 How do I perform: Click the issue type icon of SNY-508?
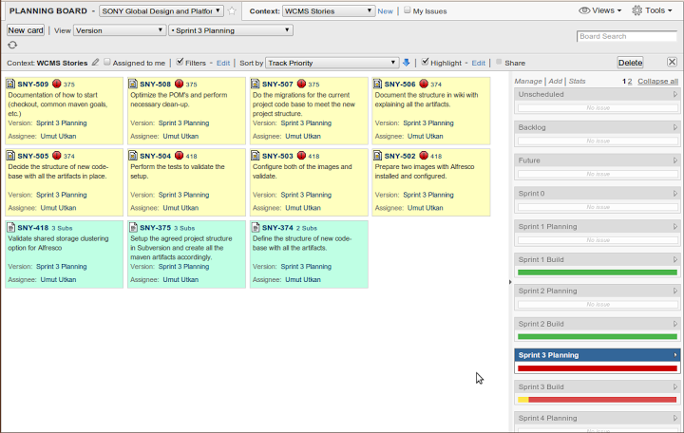point(133,84)
